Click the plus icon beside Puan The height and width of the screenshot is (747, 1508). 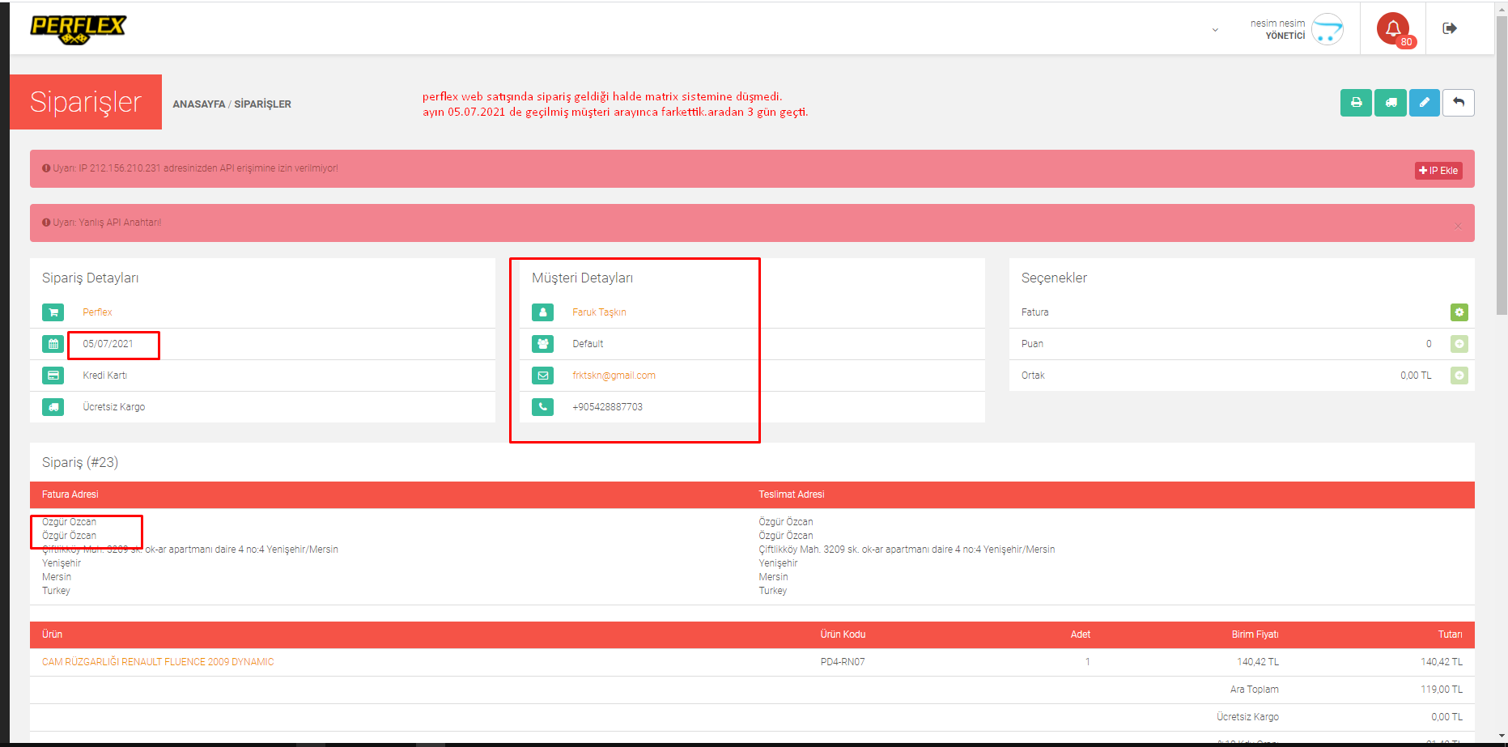(1459, 344)
